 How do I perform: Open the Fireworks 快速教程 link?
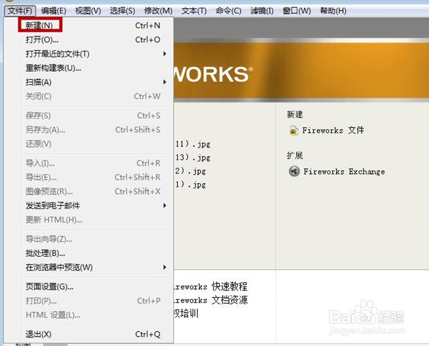pos(210,287)
